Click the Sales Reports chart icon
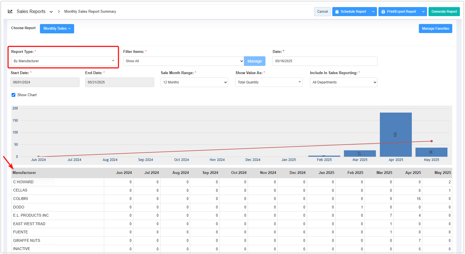This screenshot has height=254, width=465. pyautogui.click(x=10, y=11)
